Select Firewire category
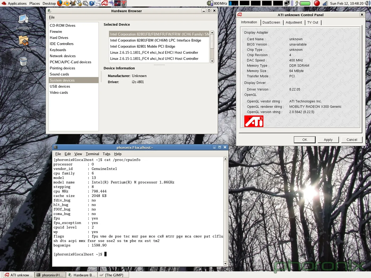 74,32
